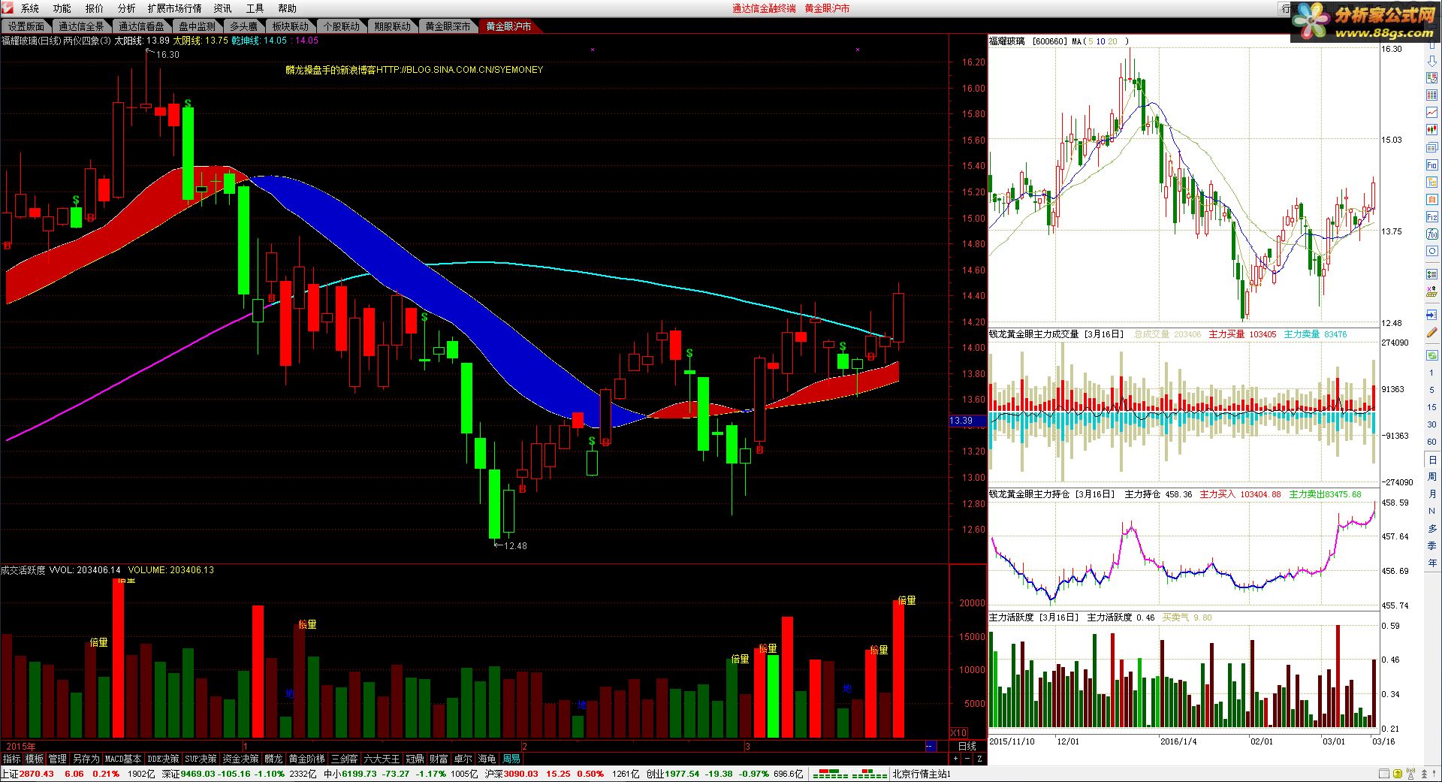Click the 北京行情主站1 status text

(x=921, y=774)
